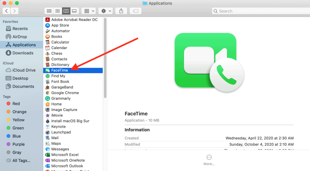Switch to list view in toolbar

coord(57,11)
